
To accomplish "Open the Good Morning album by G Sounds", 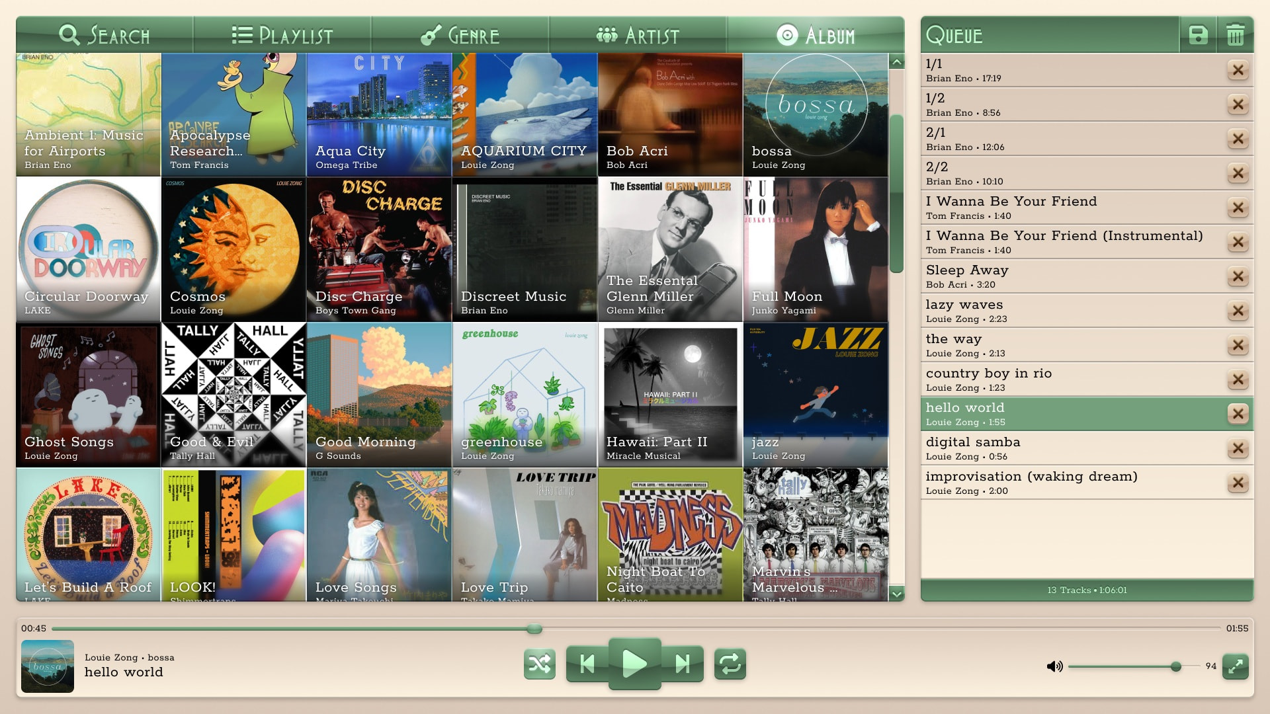I will click(380, 395).
